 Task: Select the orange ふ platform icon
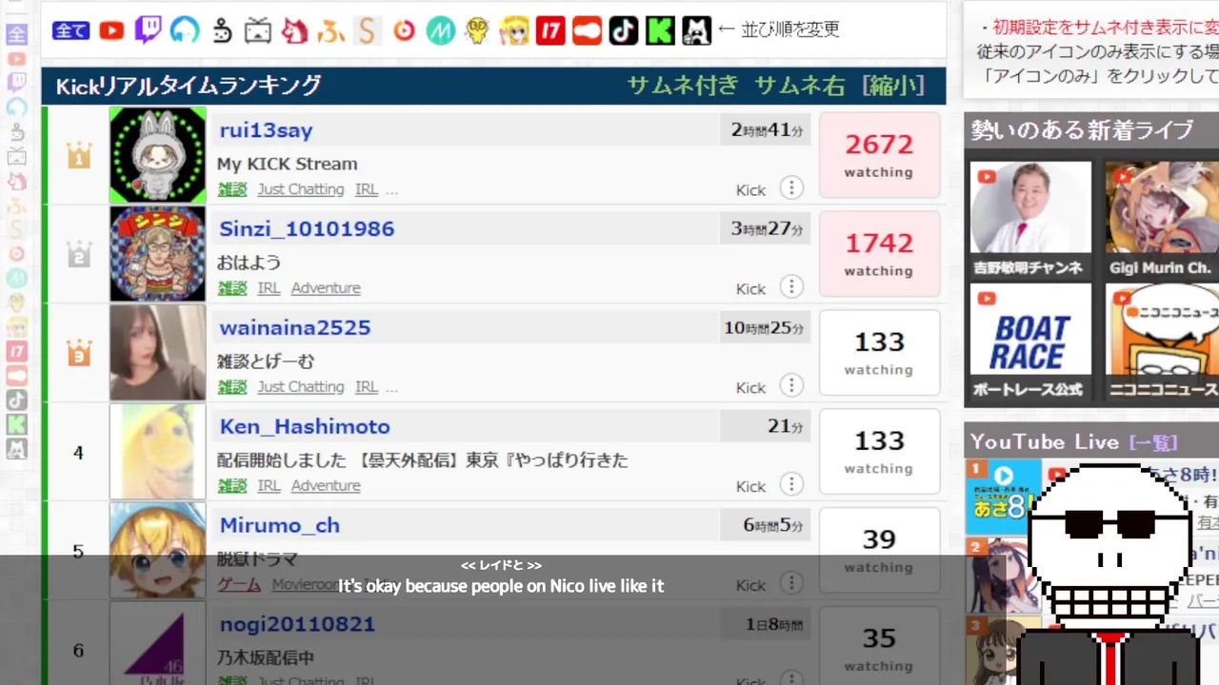pos(331,30)
